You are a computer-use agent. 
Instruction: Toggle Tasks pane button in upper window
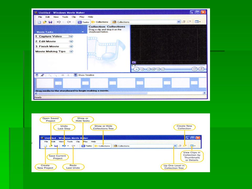[x=83, y=22]
